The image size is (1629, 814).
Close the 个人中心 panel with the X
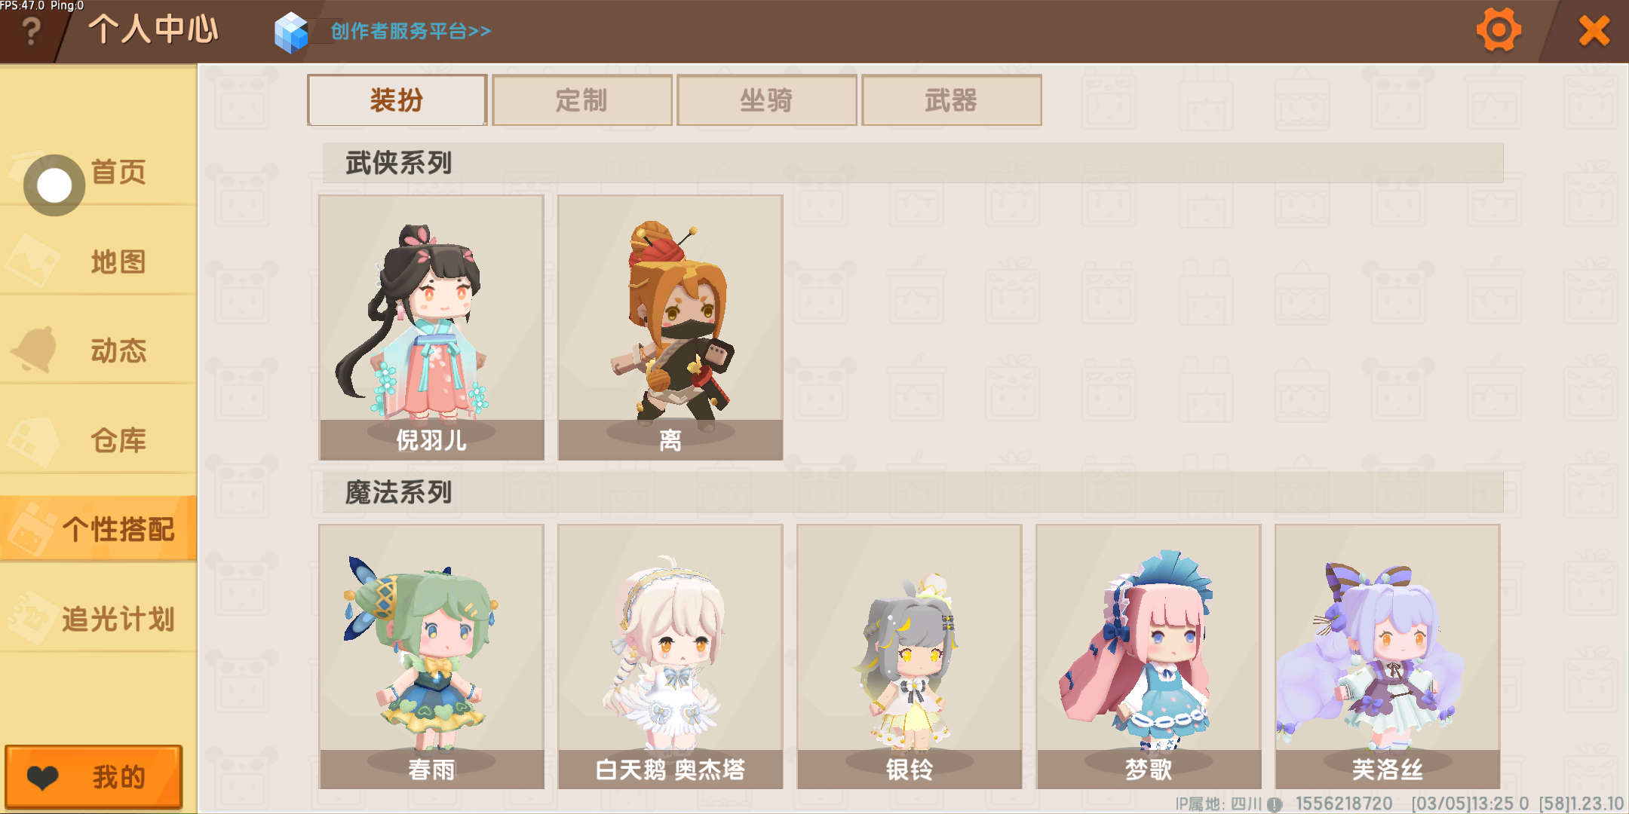tap(1594, 31)
